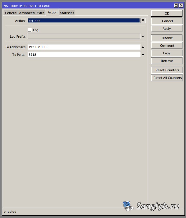The image size is (186, 218).
Task: Click the To Addresses field 192.168.1.10
Action: coord(84,47)
